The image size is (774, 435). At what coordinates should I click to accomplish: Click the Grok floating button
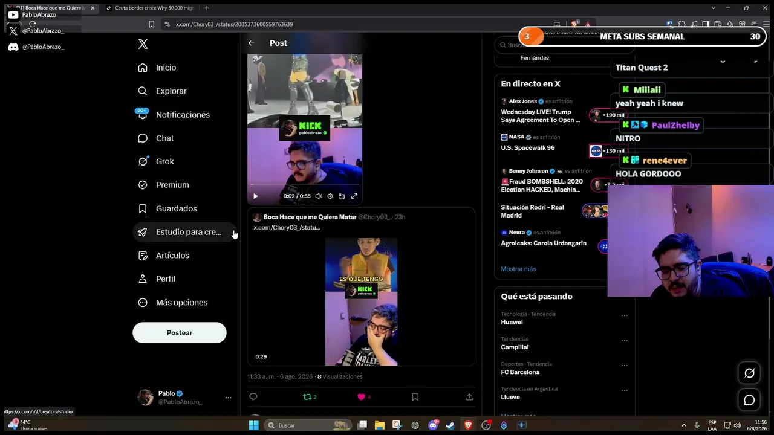(749, 373)
